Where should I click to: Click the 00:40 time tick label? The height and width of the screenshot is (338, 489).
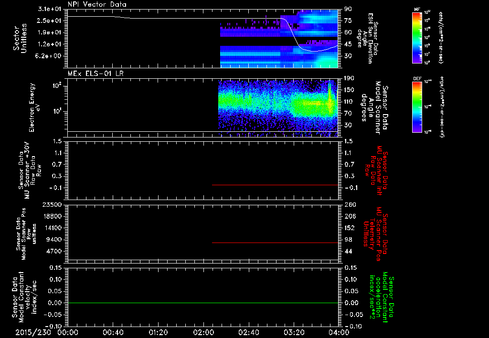click(x=113, y=332)
